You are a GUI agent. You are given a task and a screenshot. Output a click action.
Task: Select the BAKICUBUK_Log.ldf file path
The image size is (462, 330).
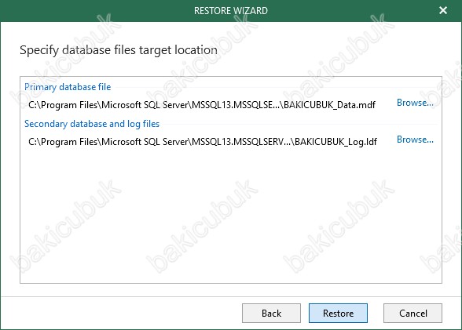point(203,142)
